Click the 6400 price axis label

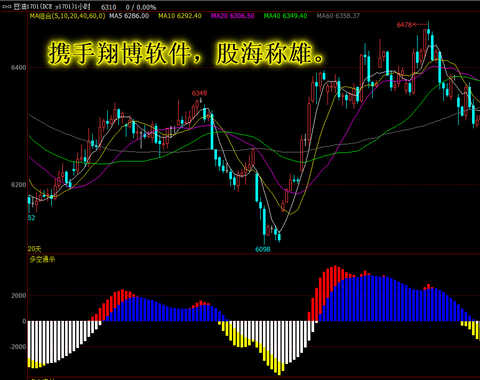(19, 68)
